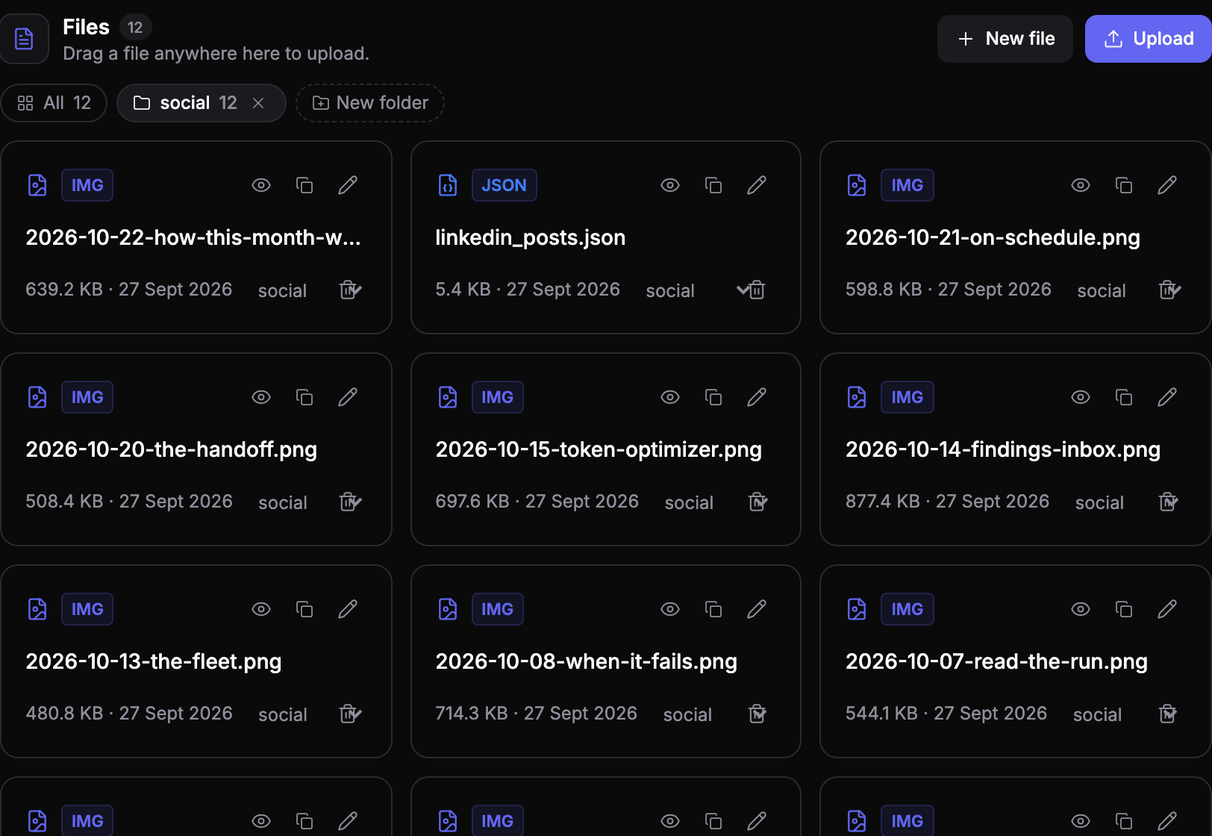1212x836 pixels.
Task: Open 2026-10-20-the-handoff.png file name
Action: pos(172,449)
